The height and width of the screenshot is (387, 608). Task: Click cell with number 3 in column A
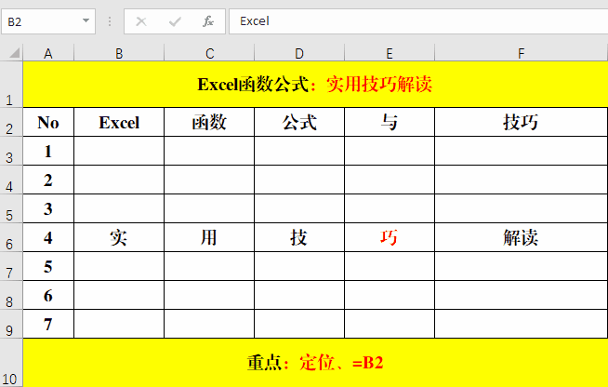click(x=48, y=208)
